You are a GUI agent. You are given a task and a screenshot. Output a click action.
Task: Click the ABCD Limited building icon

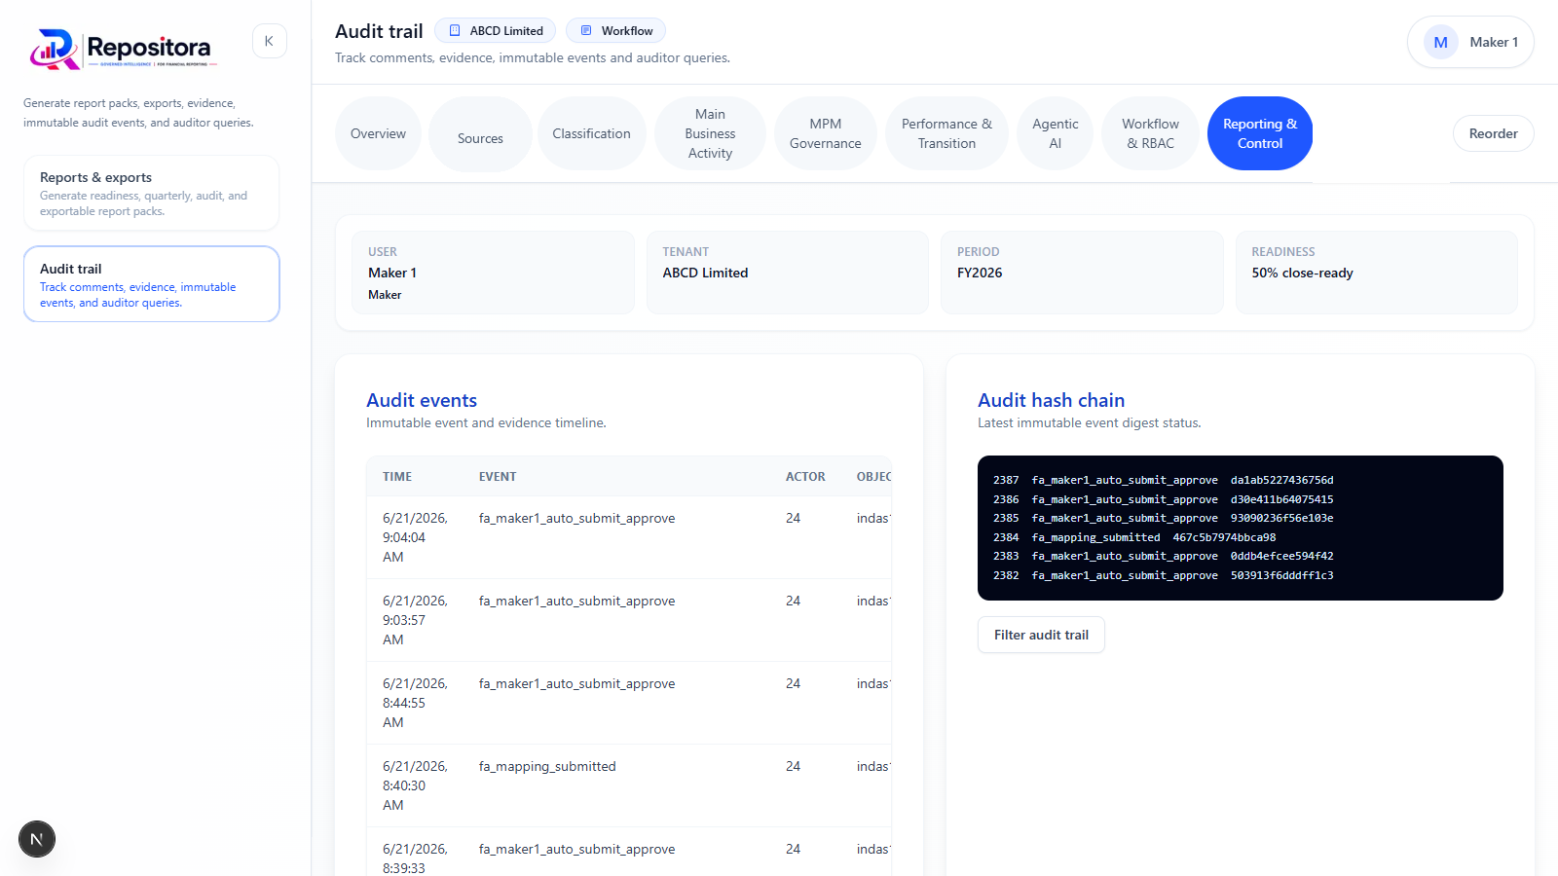[455, 31]
